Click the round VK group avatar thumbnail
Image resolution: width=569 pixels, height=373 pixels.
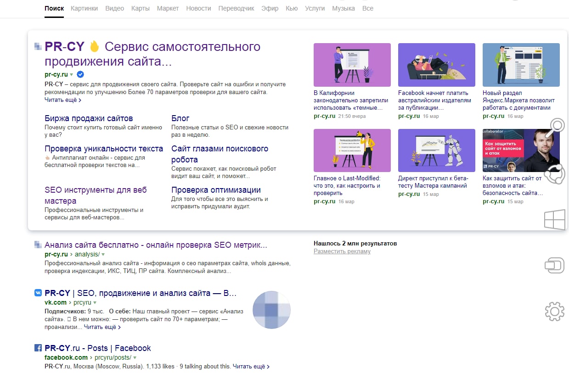[272, 310]
